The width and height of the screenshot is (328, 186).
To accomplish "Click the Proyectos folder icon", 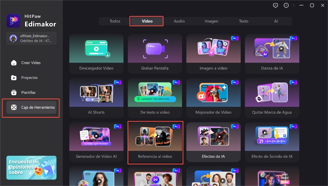I will click(x=14, y=78).
